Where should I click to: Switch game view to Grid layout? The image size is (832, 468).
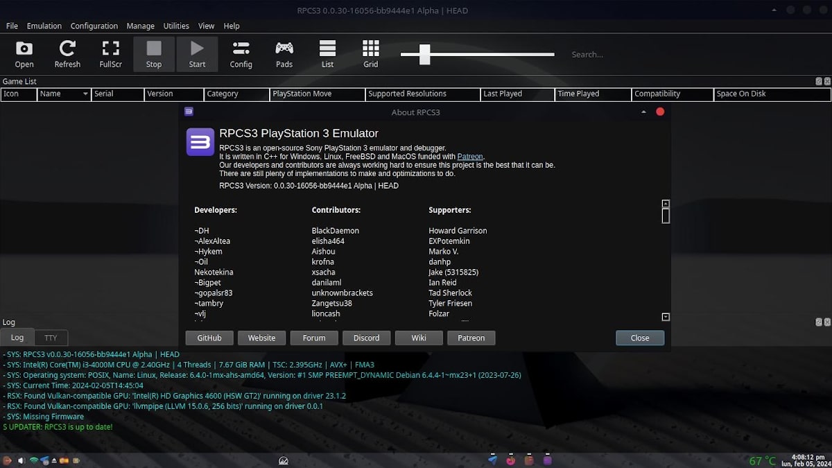click(x=371, y=54)
